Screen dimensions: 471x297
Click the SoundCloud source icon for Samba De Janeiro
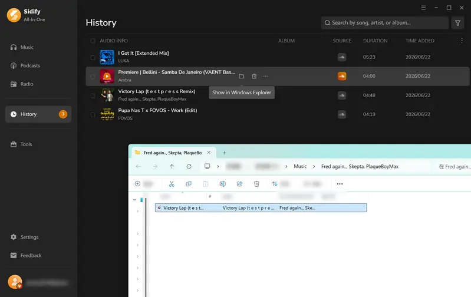pyautogui.click(x=342, y=76)
